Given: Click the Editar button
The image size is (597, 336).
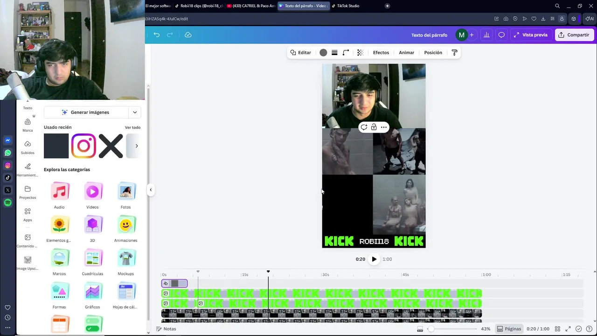Looking at the screenshot, I should 300,53.
